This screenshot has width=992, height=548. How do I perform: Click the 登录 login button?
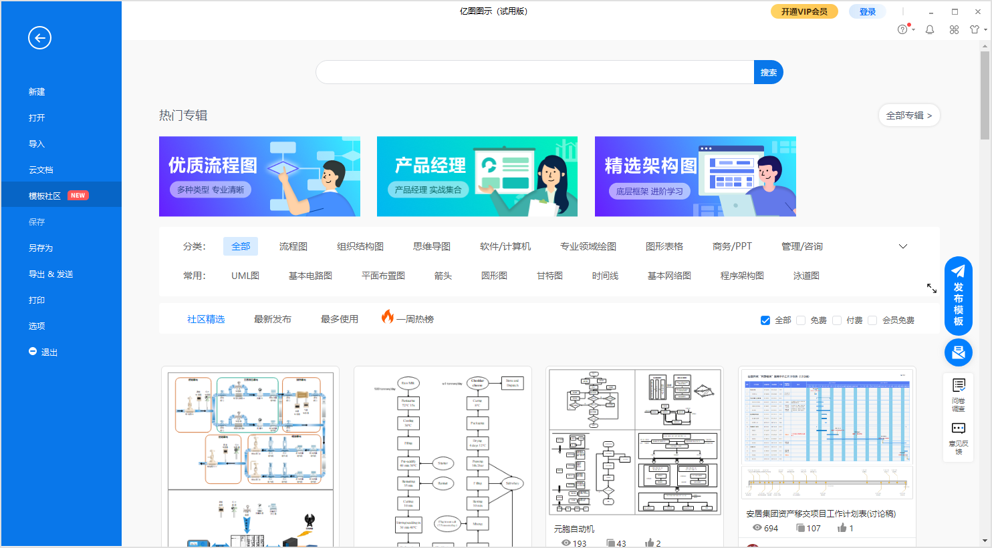[x=868, y=11]
